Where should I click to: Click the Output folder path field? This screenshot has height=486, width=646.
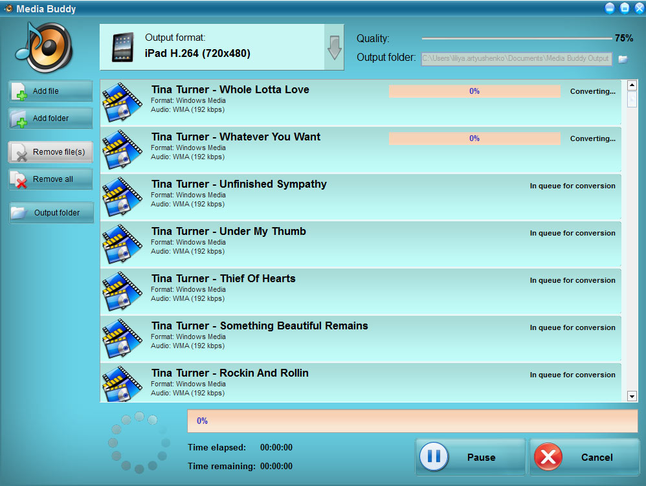pos(517,59)
